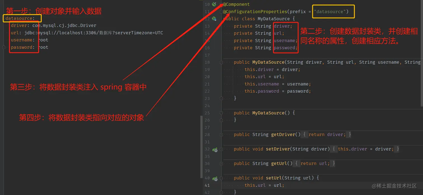Click the @Component annotation
Image resolution: width=423 pixels, height=195 pixels.
click(x=236, y=4)
